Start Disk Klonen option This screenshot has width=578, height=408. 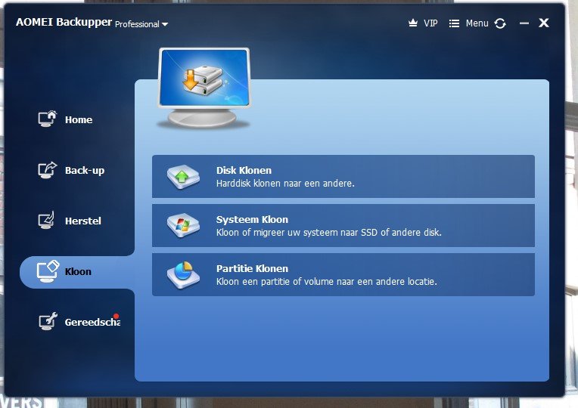click(343, 176)
